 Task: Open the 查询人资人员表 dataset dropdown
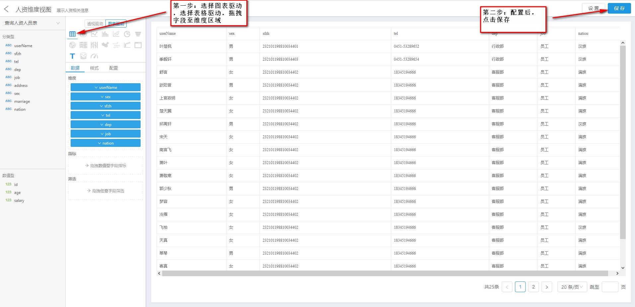pyautogui.click(x=32, y=23)
